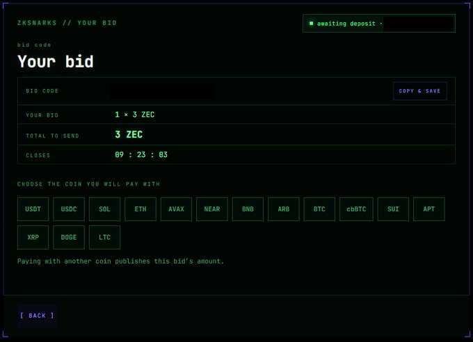
Task: Go back with the BACK button
Action: tap(37, 316)
